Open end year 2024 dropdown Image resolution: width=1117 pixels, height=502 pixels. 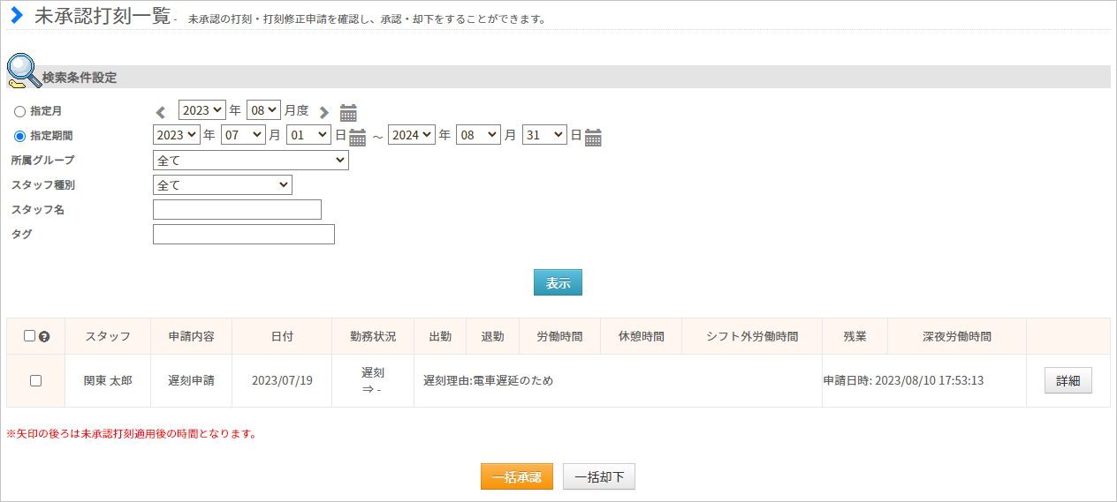[412, 135]
